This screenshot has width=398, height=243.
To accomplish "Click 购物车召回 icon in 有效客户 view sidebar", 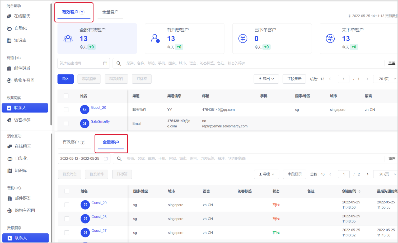I will [x=9, y=80].
